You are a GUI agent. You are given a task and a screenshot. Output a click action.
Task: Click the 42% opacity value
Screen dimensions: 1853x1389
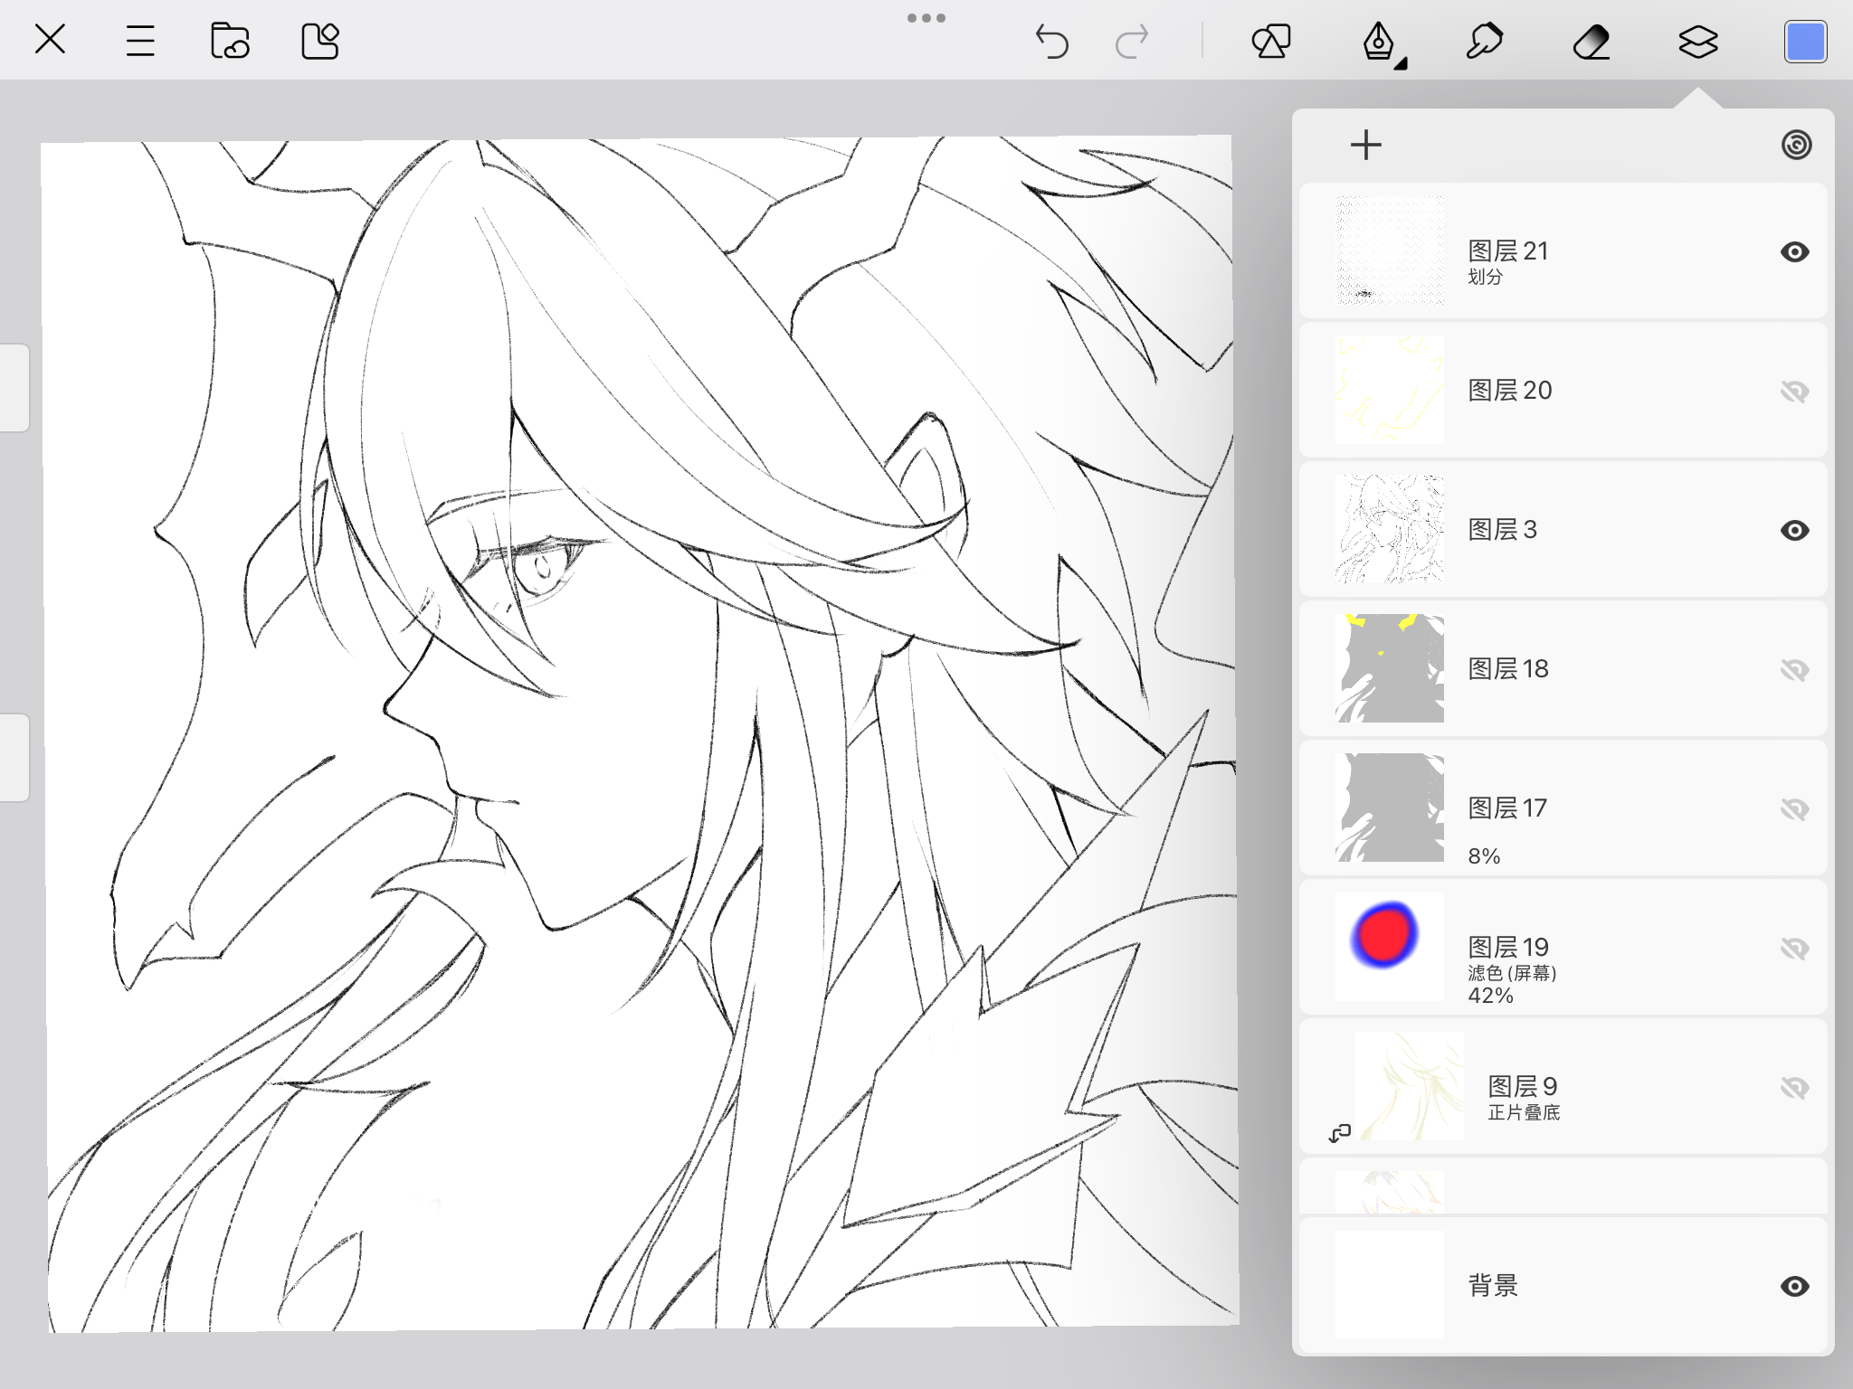(x=1491, y=996)
